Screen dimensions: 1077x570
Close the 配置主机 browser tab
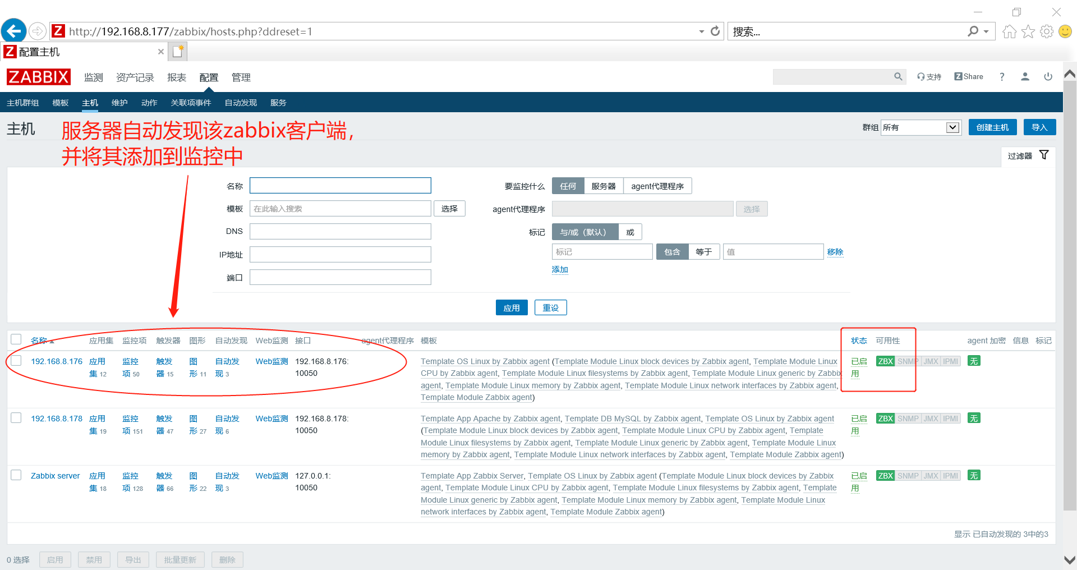point(161,52)
